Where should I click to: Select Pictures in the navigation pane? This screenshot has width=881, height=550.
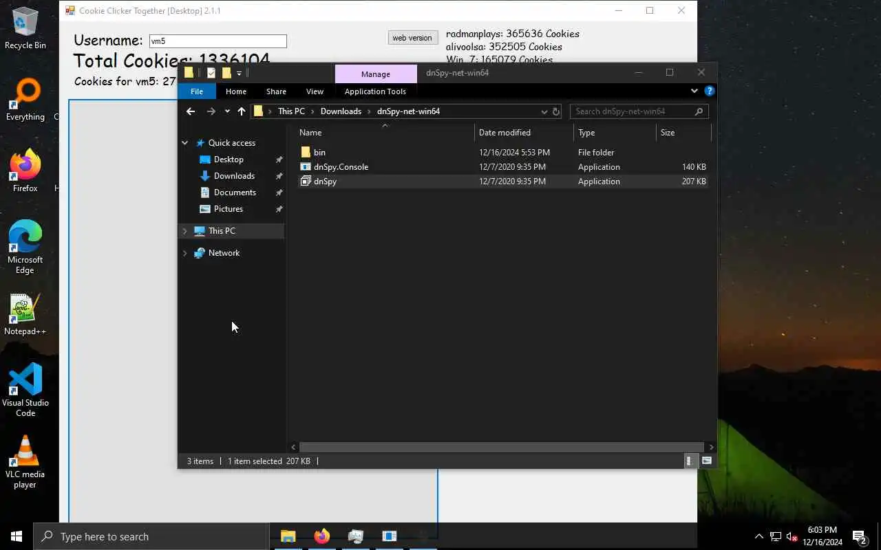pos(229,209)
